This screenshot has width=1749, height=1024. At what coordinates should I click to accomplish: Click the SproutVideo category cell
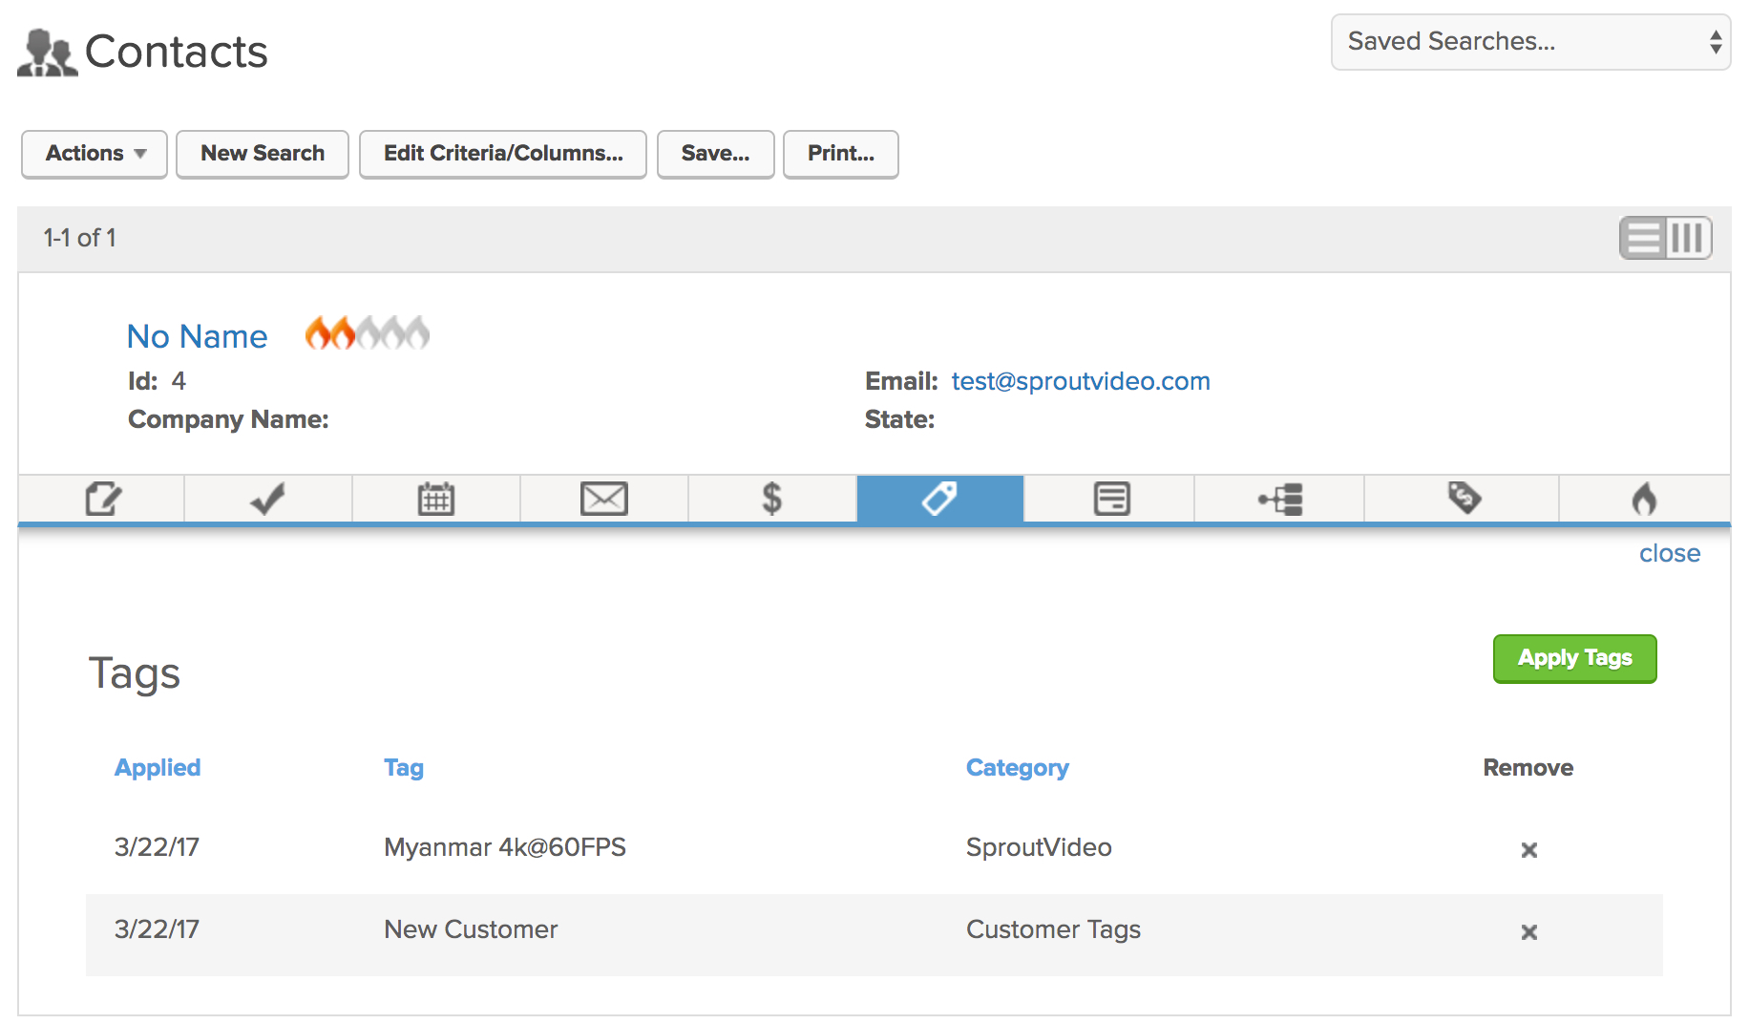(x=1039, y=847)
